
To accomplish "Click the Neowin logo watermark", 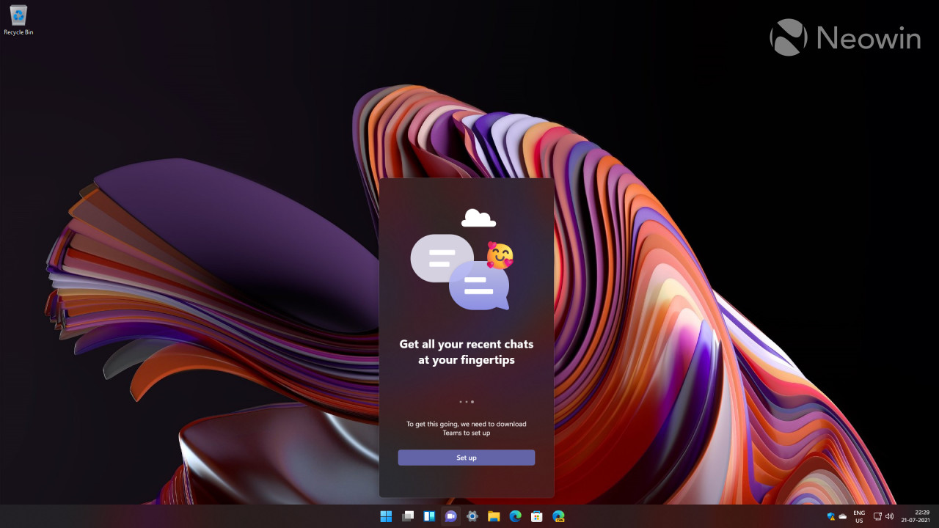I will 844,37.
